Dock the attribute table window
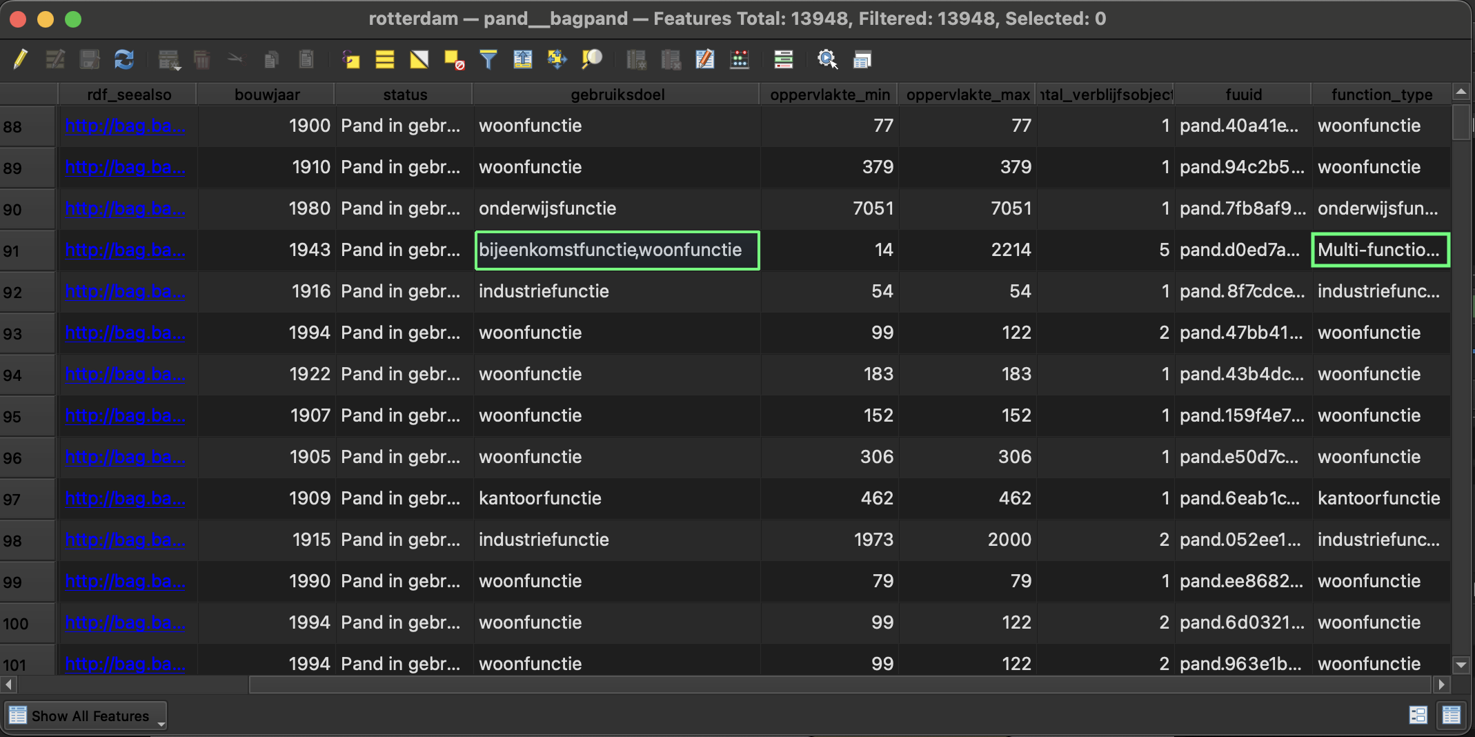The width and height of the screenshot is (1475, 737). click(x=862, y=59)
